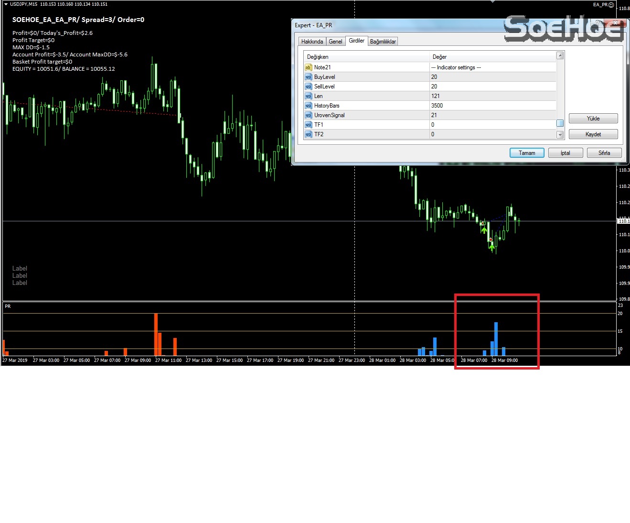Viewport: 630px width, 523px height.
Task: Click the Sıfırla reset button
Action: [x=604, y=153]
